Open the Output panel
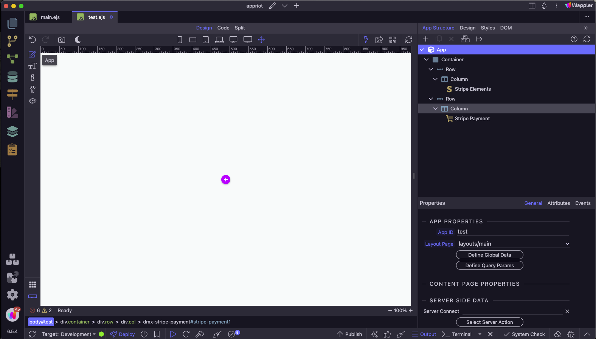This screenshot has height=339, width=596. [x=424, y=334]
